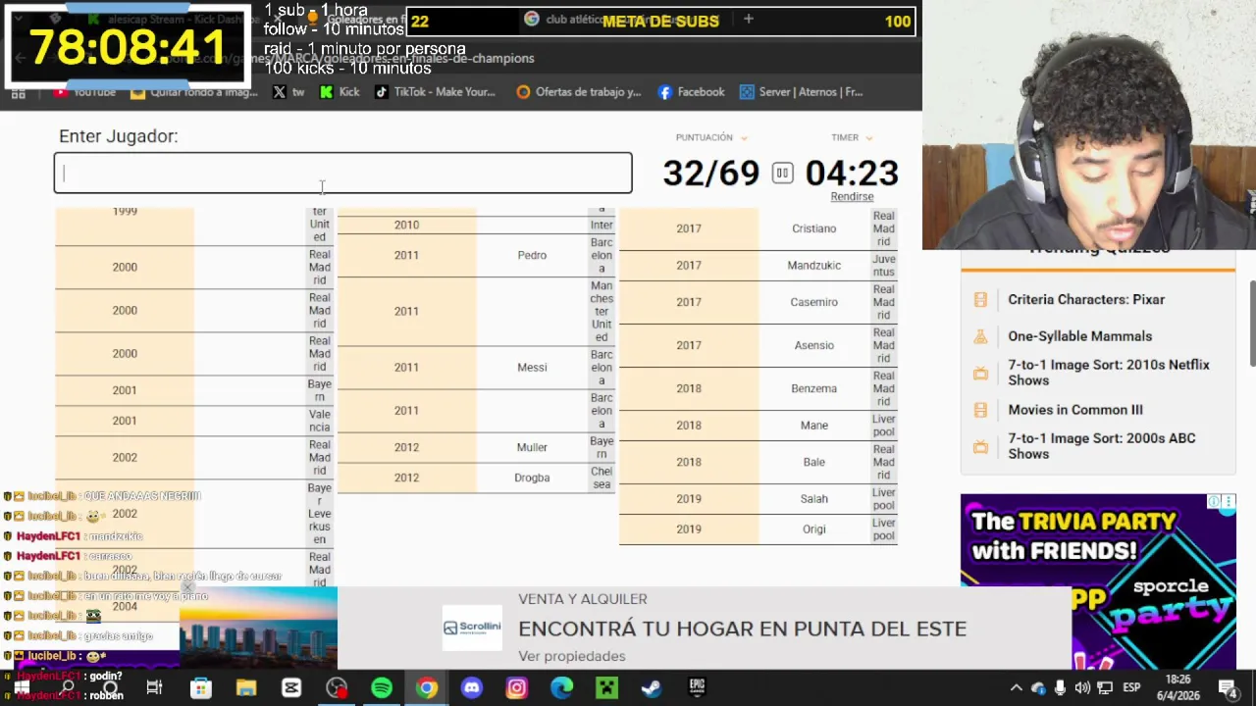
Task: Click the Rendirse link
Action: (852, 196)
